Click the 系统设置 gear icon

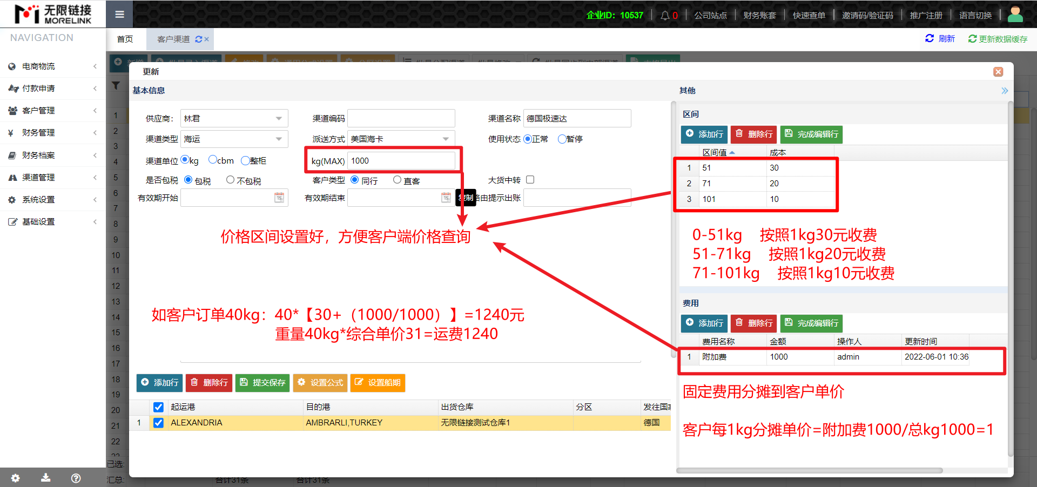tap(12, 200)
